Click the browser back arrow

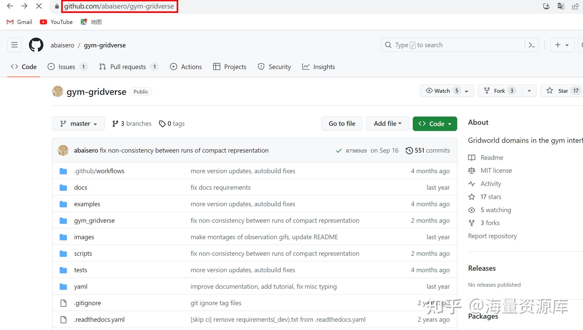pyautogui.click(x=10, y=6)
